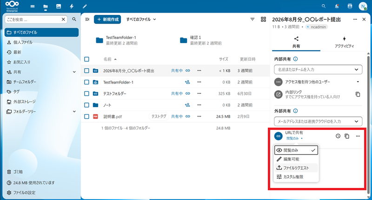The width and height of the screenshot is (372, 200).
Task: Open ファイルの設定
Action: (41, 193)
